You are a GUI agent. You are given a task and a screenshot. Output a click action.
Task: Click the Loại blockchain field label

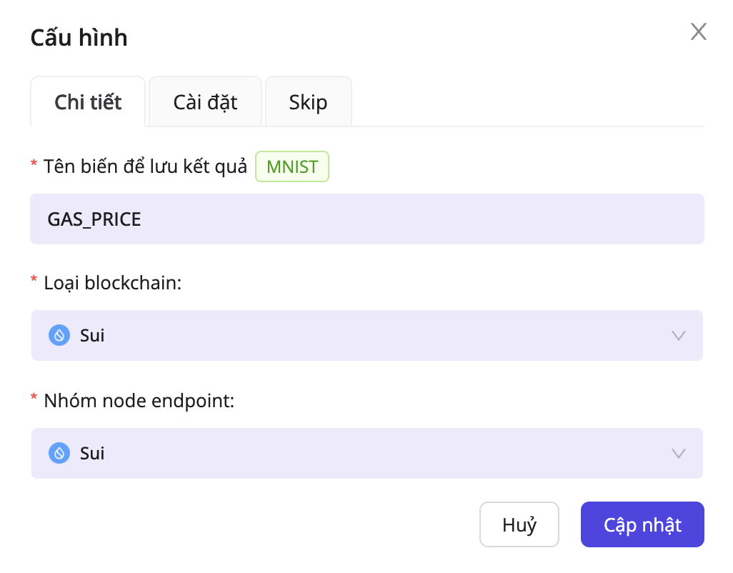[113, 283]
